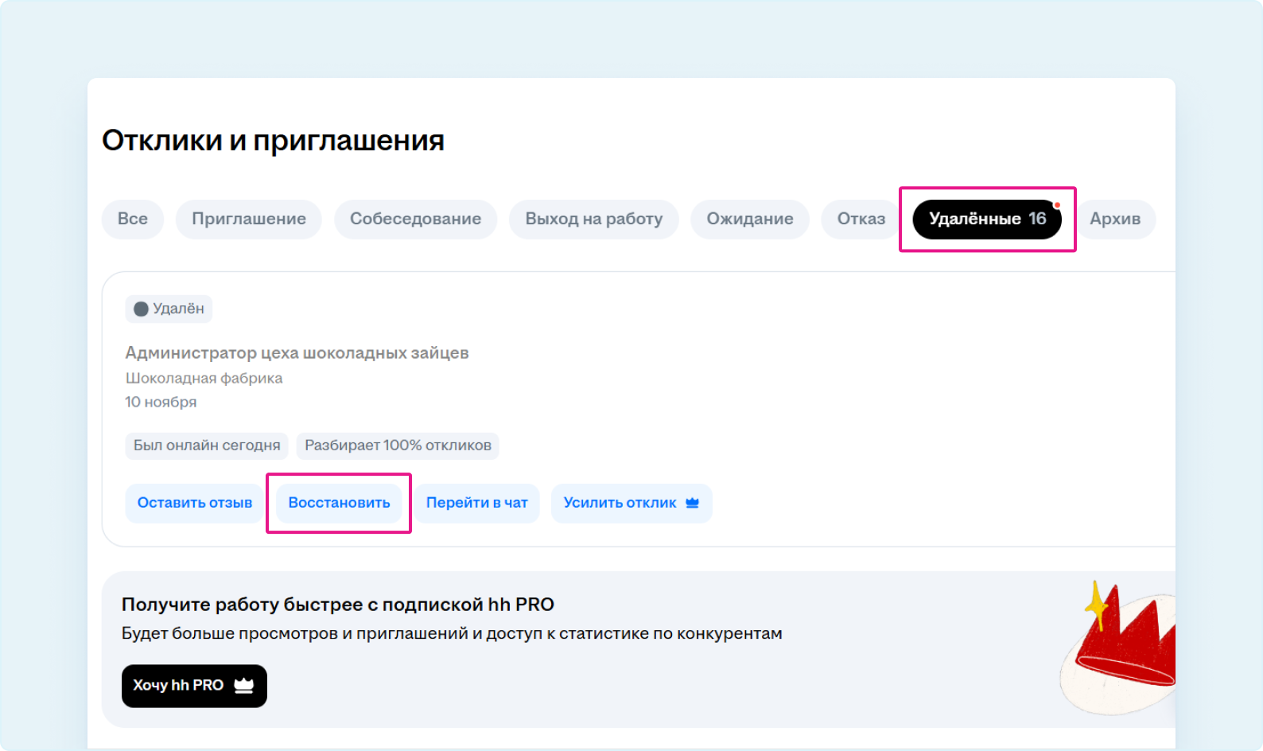Click Перейти в чат button
Screen dimensions: 1263x751
(476, 503)
